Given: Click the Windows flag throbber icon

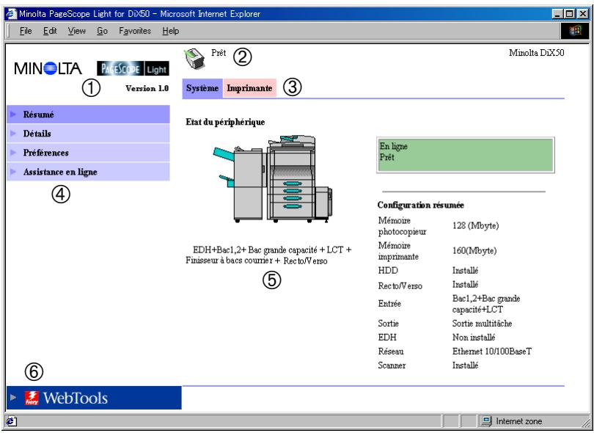Looking at the screenshot, I should click(575, 31).
